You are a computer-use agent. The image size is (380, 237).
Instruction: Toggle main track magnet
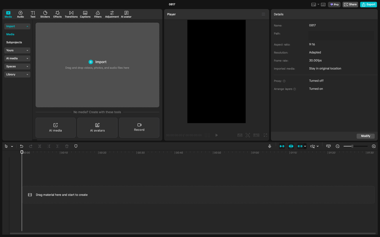tap(282, 146)
